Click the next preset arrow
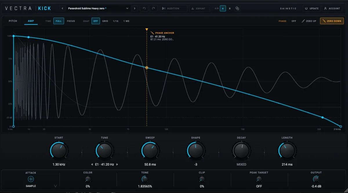Viewport: 348px width, 193px height. (134, 8)
